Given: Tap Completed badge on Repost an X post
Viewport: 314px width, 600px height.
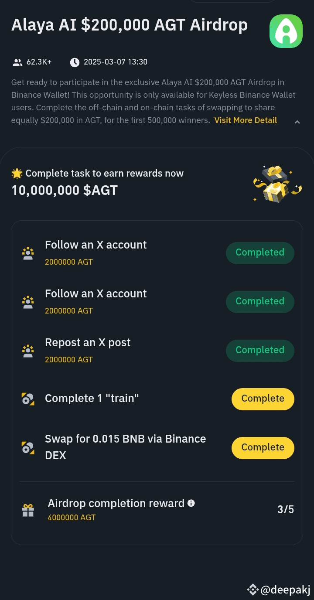Looking at the screenshot, I should pos(260,351).
